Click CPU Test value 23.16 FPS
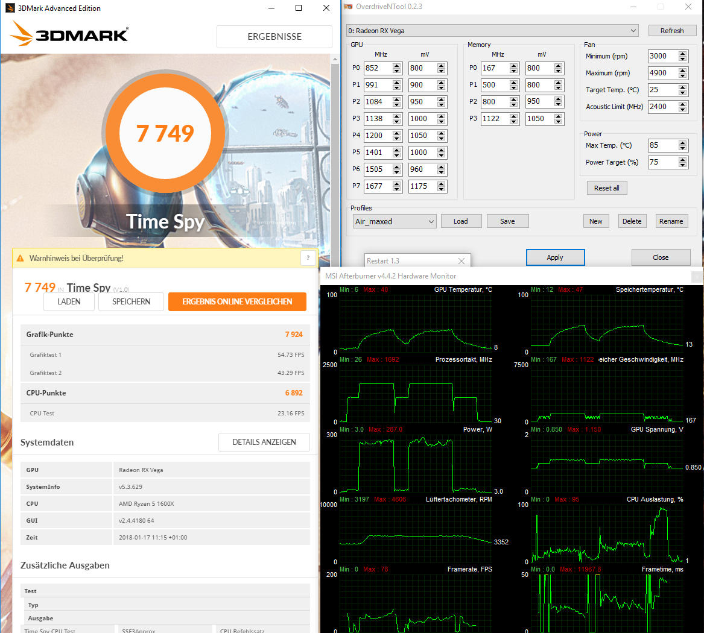This screenshot has width=704, height=633. (x=291, y=413)
